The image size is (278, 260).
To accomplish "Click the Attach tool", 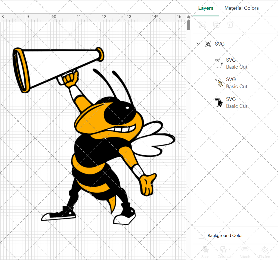I will click(245, 252).
